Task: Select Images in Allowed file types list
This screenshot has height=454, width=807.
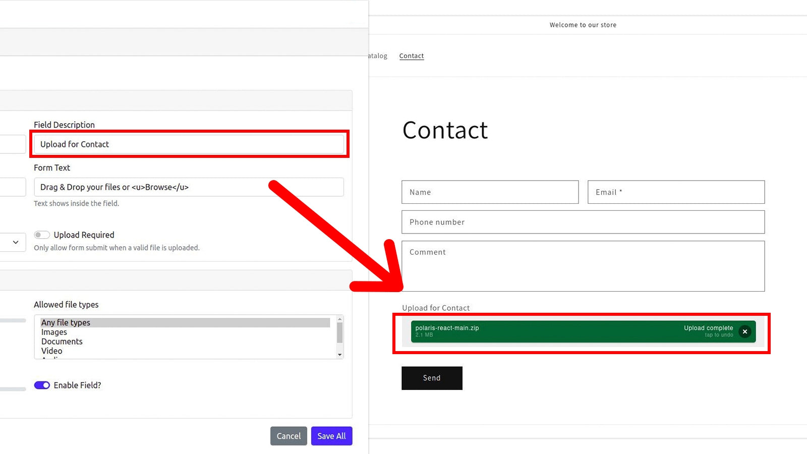Action: point(54,332)
